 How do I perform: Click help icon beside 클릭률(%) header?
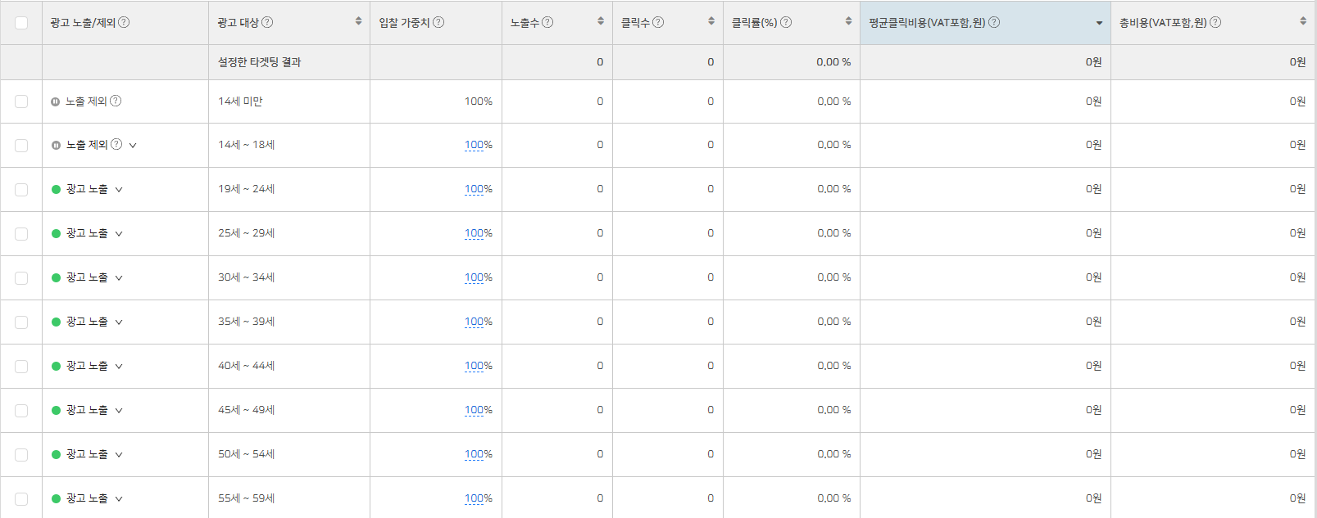(786, 22)
